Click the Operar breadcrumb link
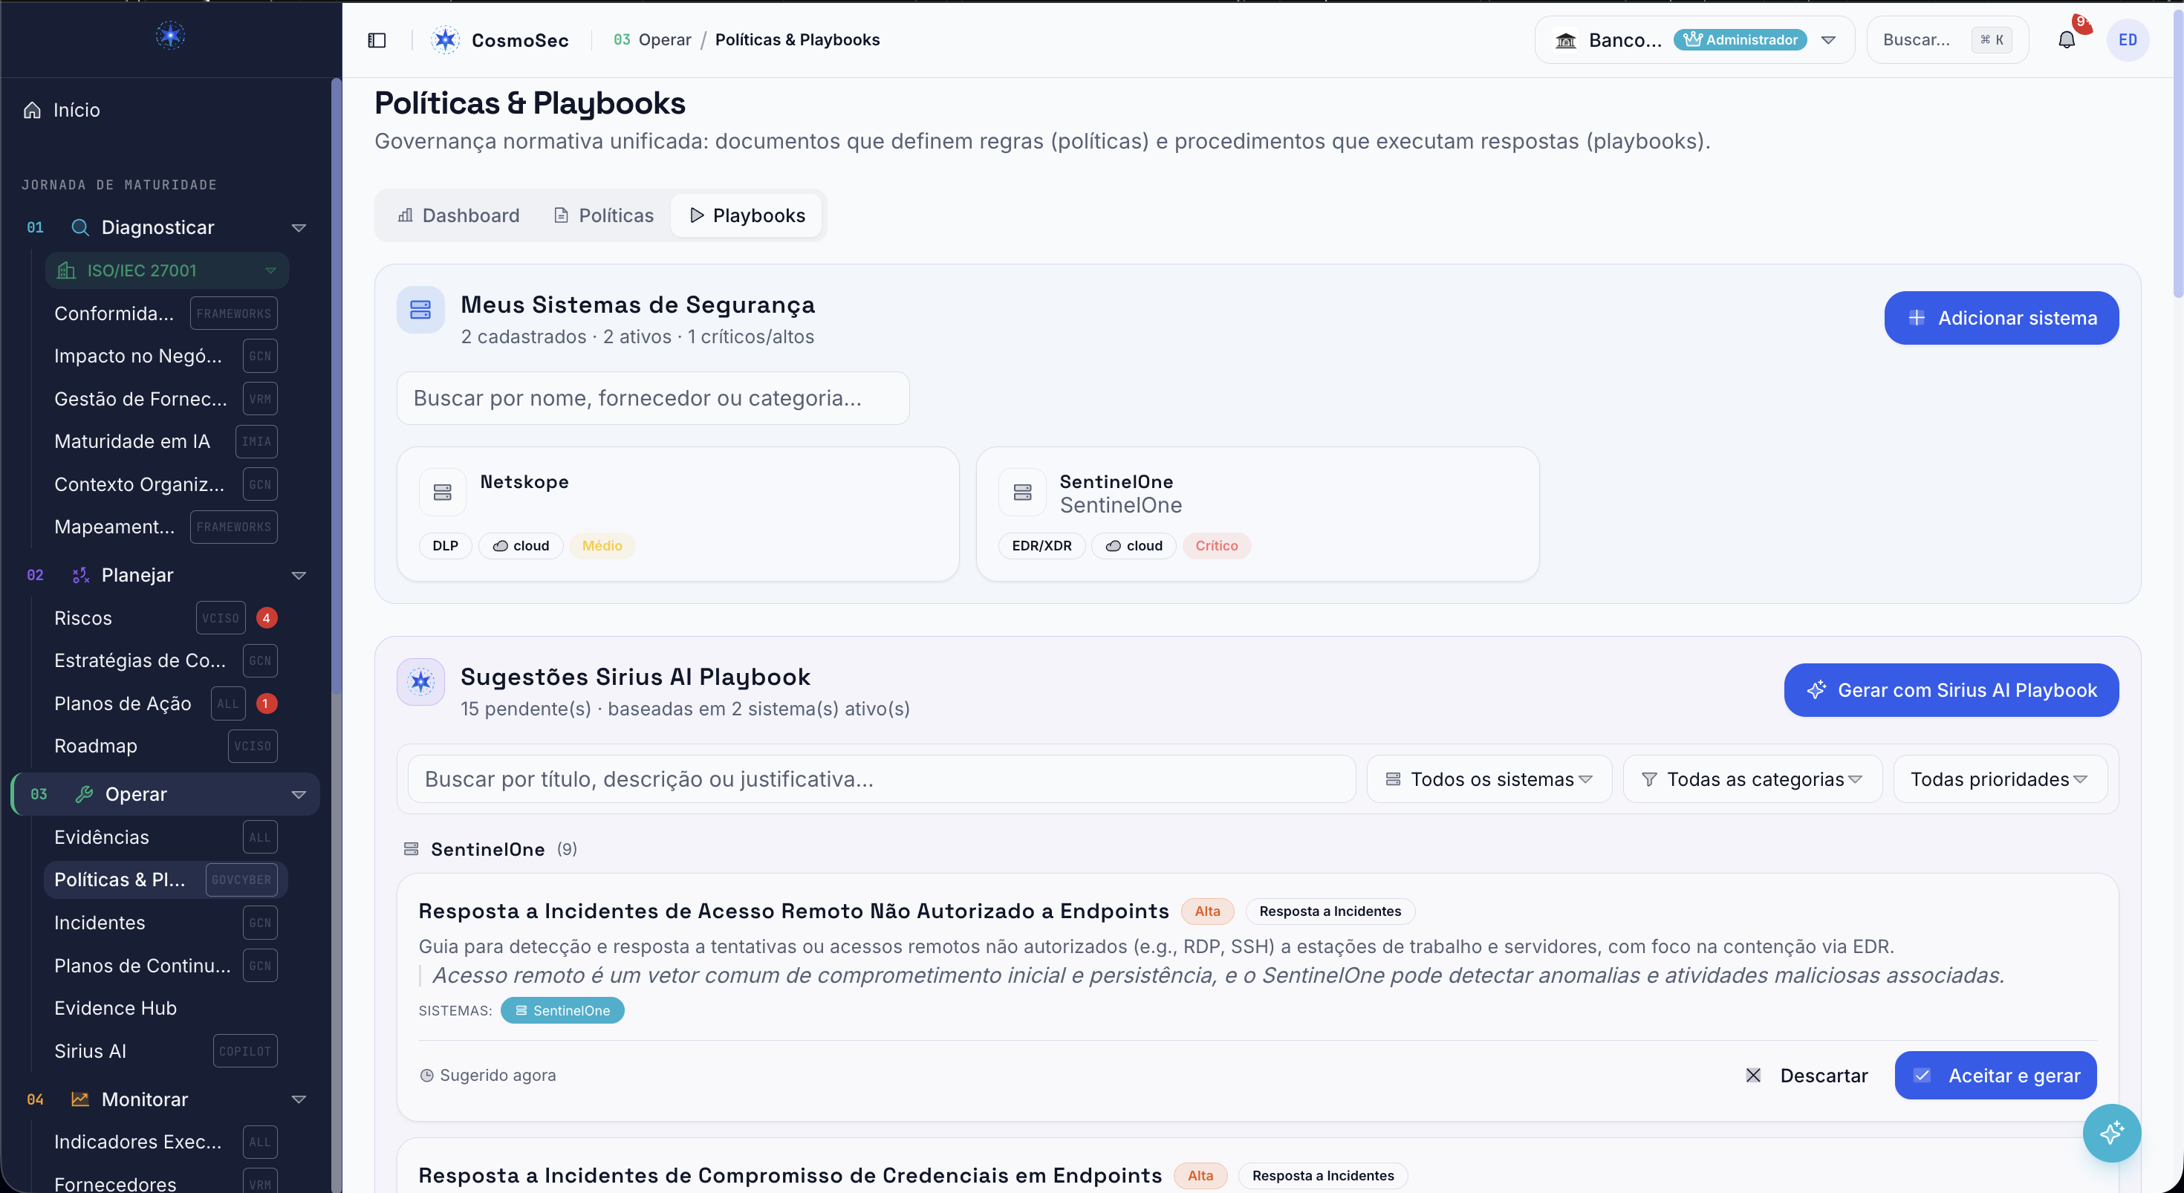This screenshot has height=1193, width=2184. [665, 40]
